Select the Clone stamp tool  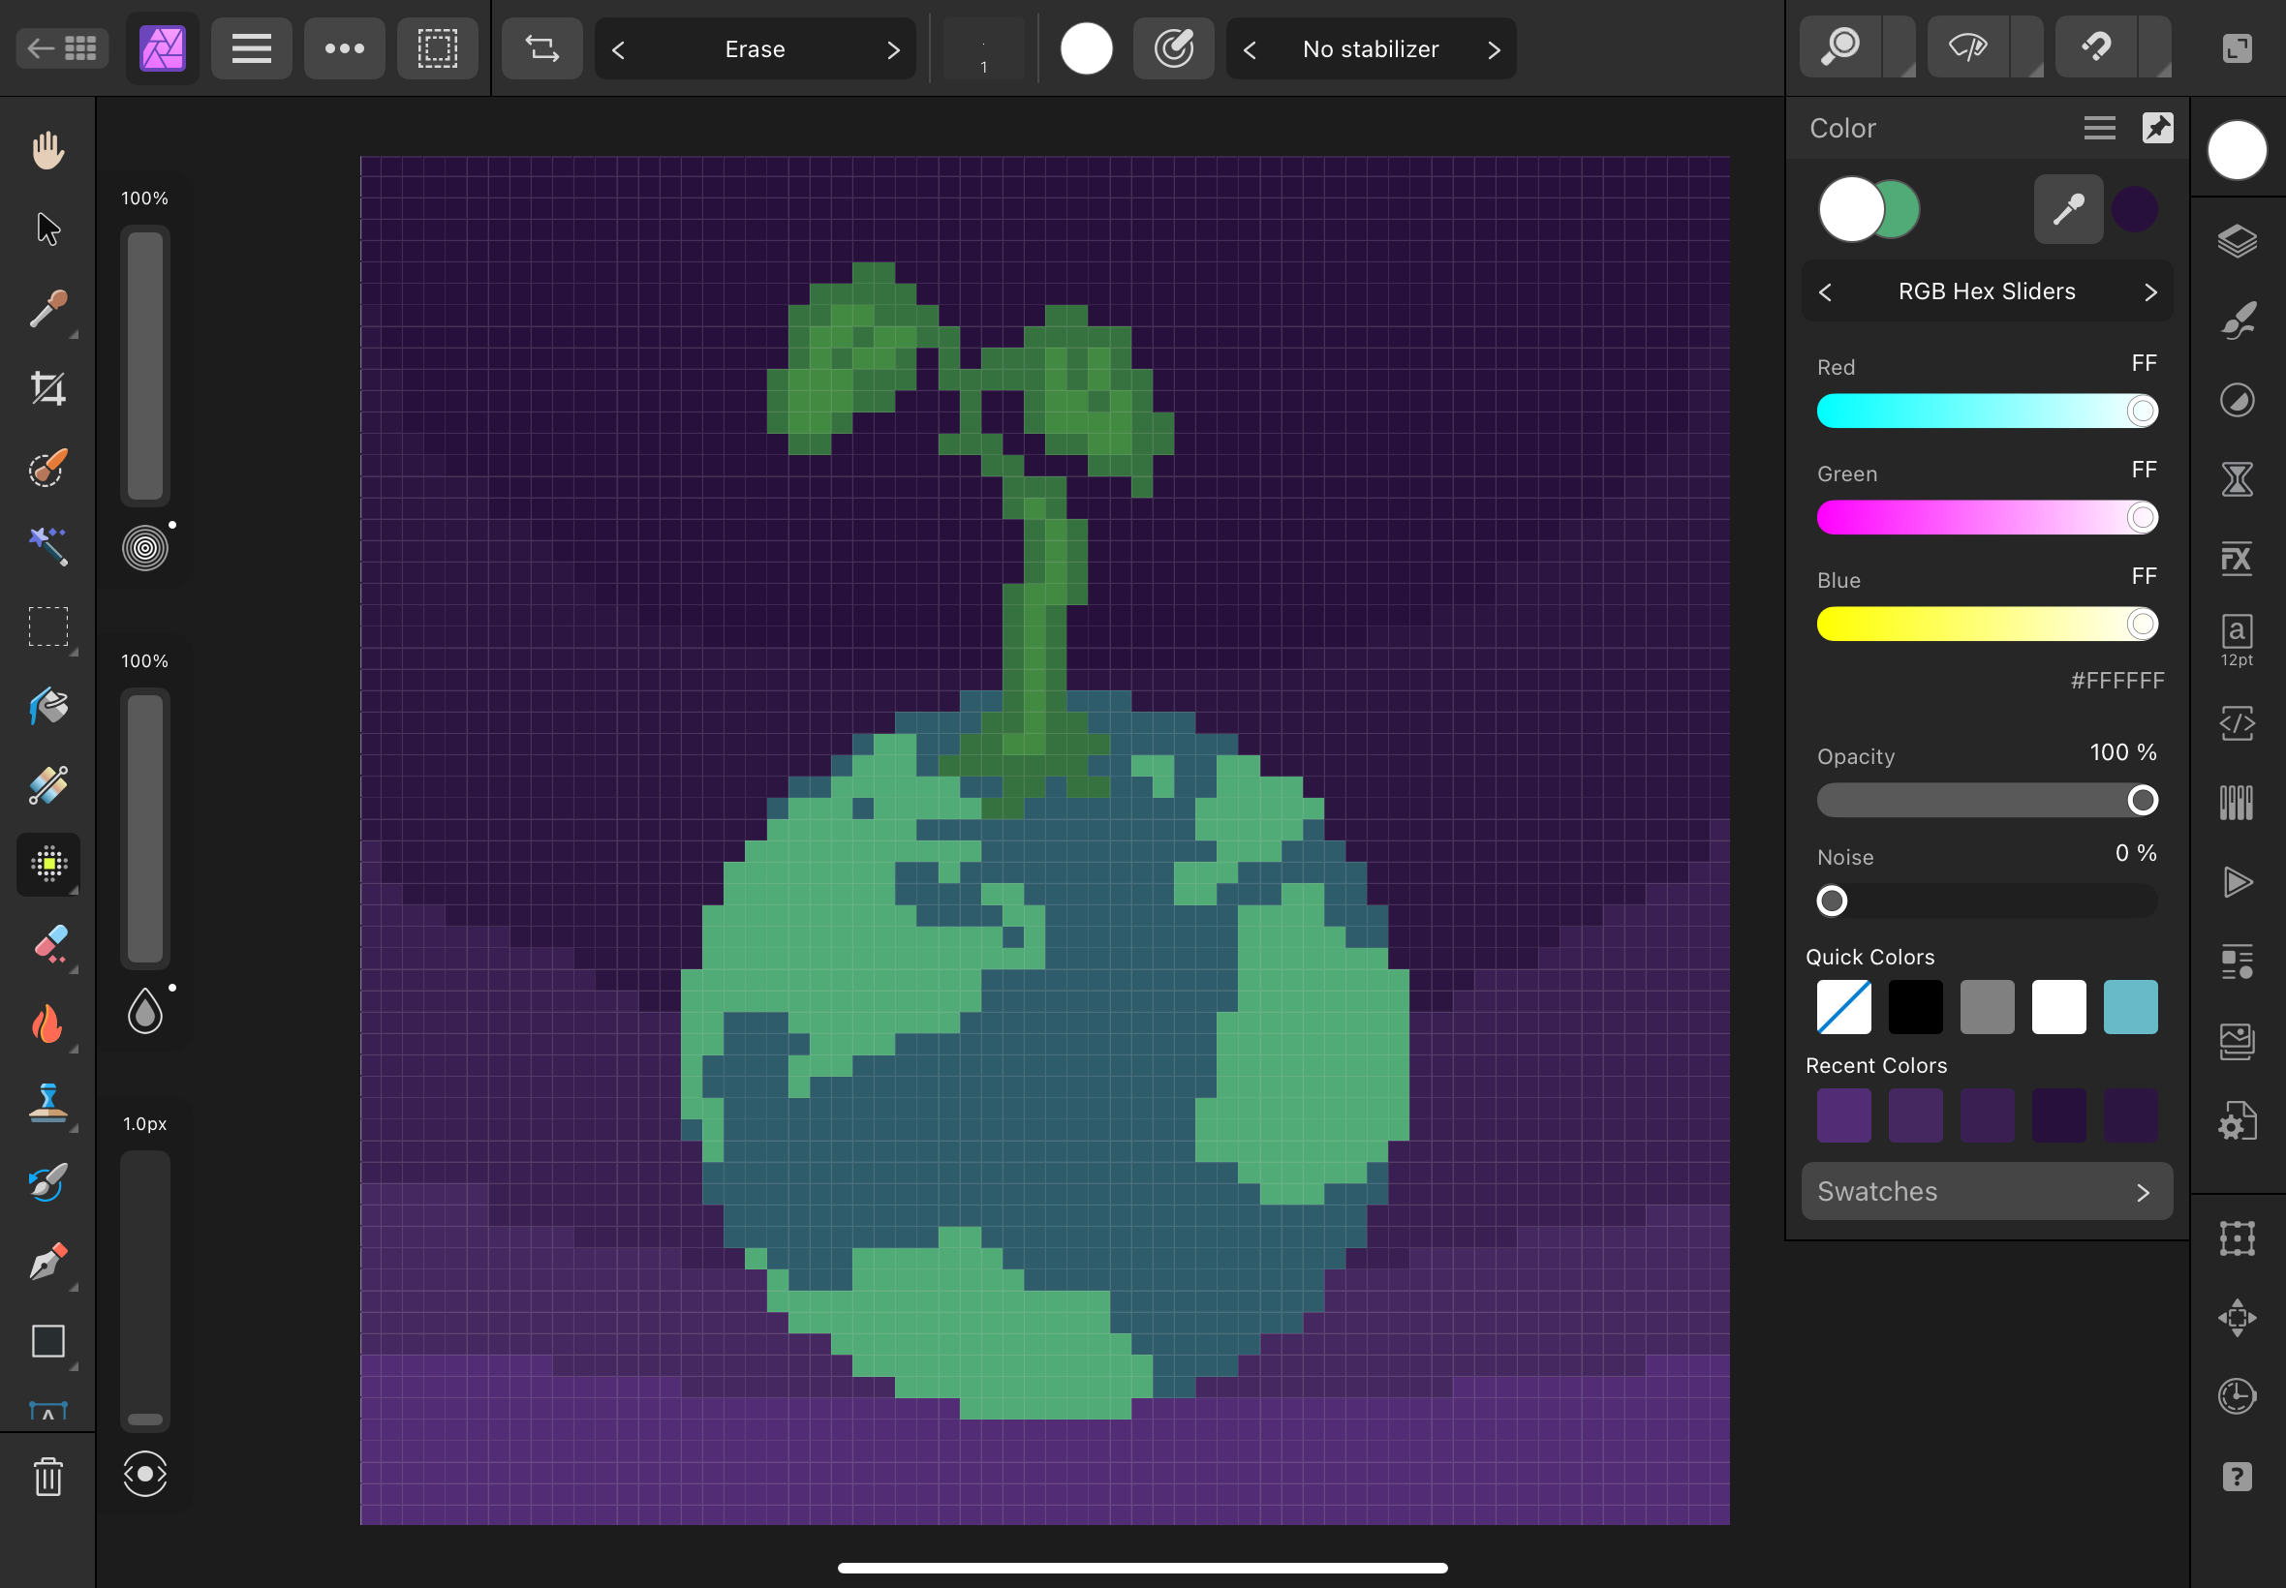pyautogui.click(x=46, y=1104)
